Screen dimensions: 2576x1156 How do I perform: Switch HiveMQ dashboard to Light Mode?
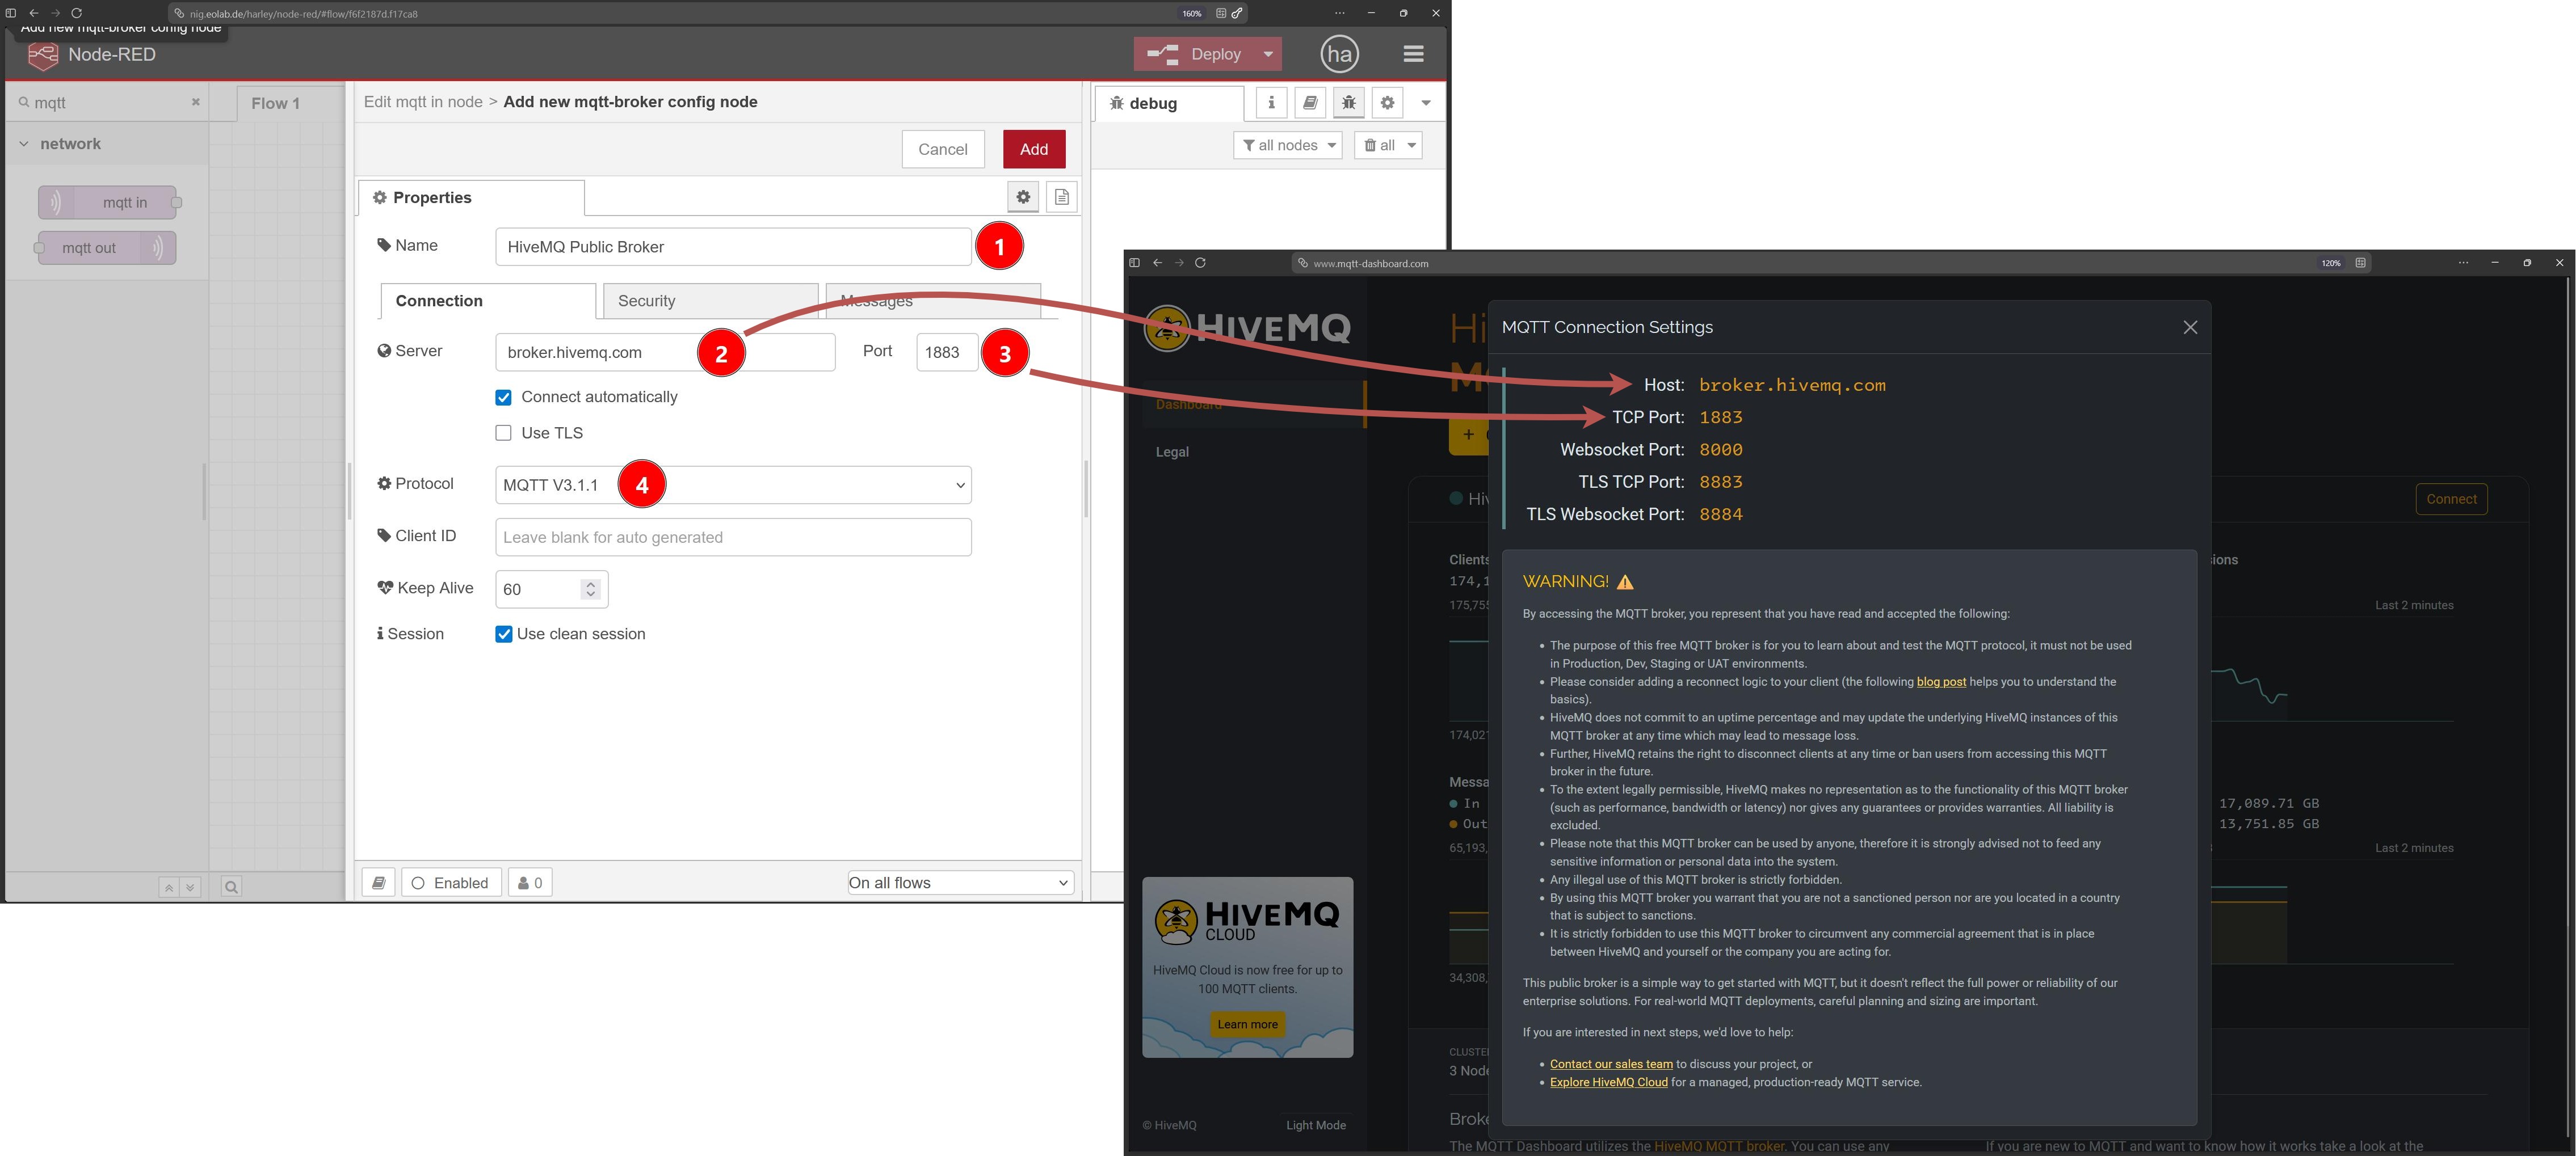(1315, 1125)
